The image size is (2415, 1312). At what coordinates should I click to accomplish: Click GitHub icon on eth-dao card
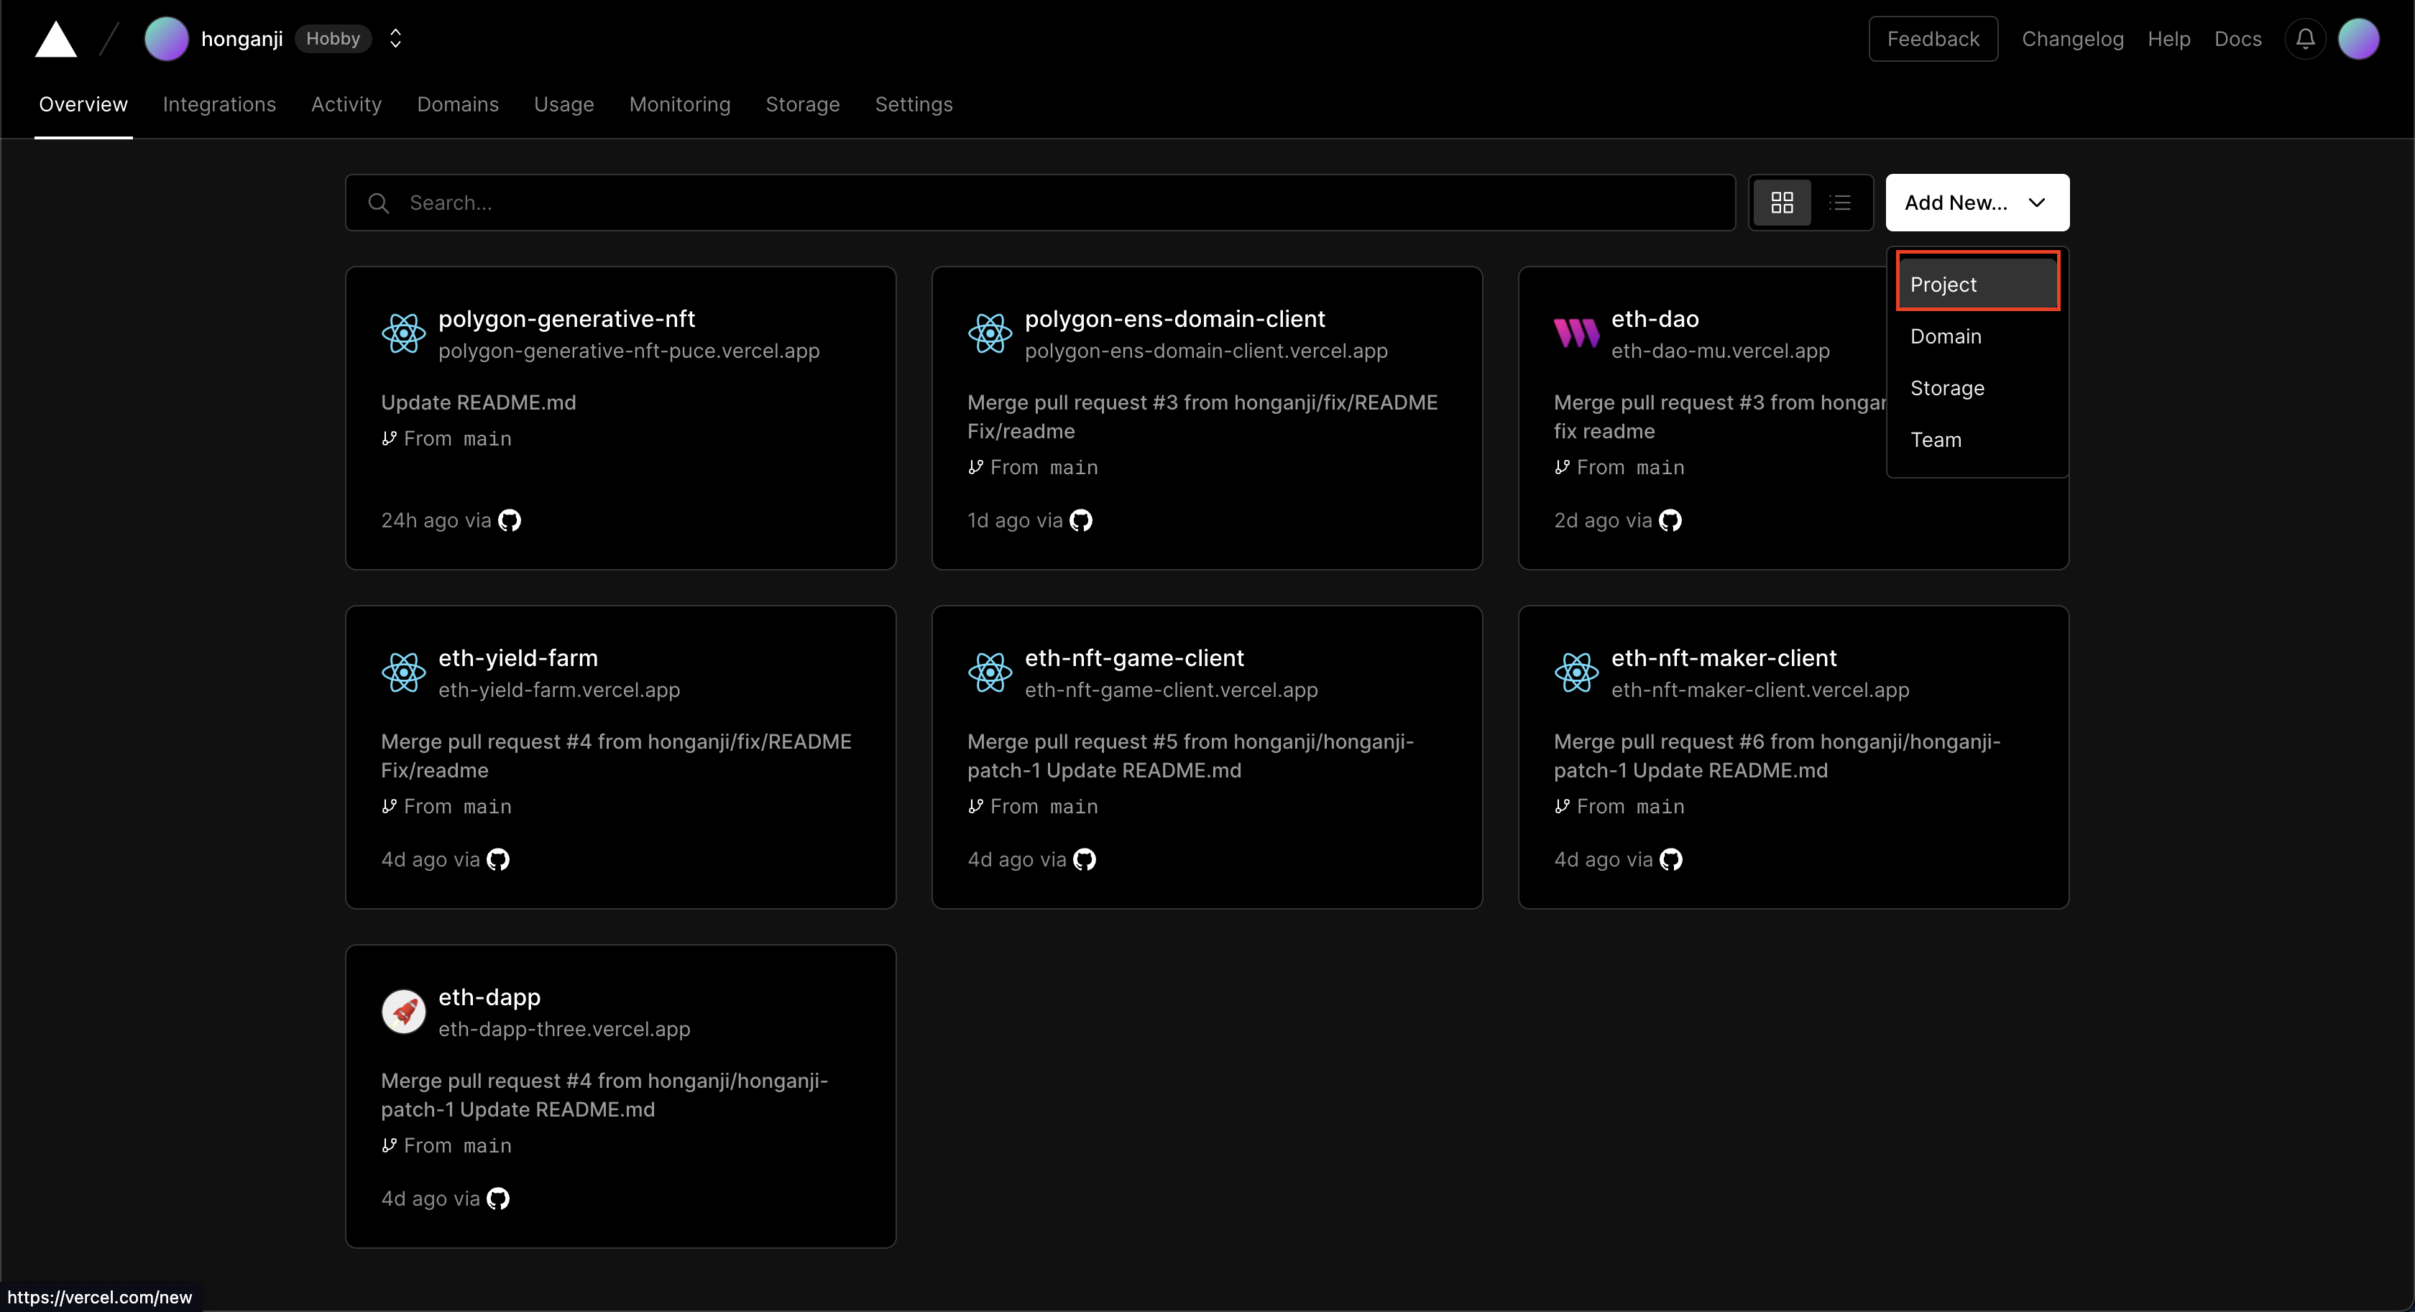click(x=1670, y=520)
